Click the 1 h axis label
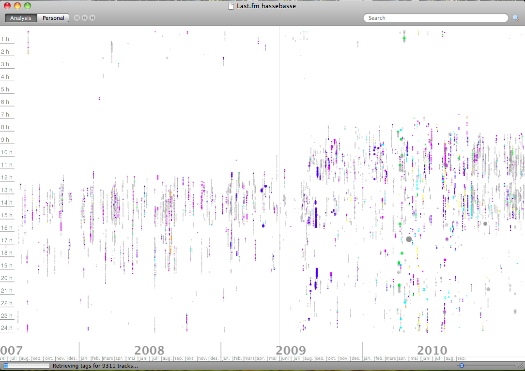The image size is (525, 371). coord(5,39)
